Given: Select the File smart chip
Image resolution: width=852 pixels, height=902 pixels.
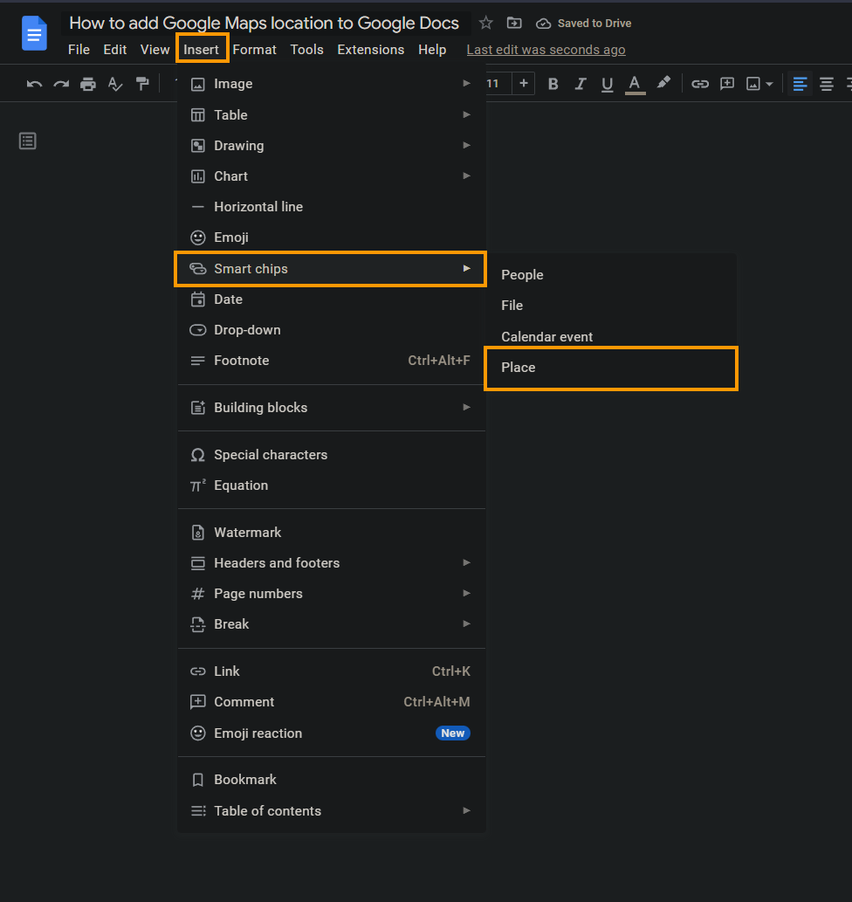Looking at the screenshot, I should 612,306.
